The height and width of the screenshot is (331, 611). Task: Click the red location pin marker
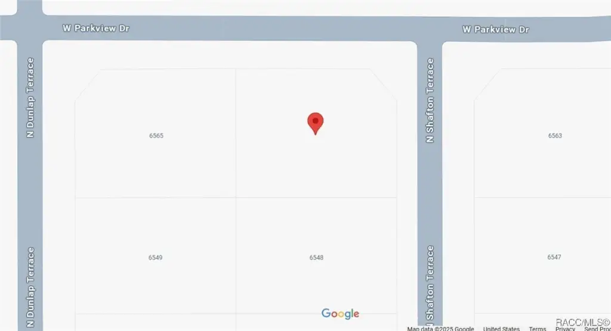coord(315,123)
